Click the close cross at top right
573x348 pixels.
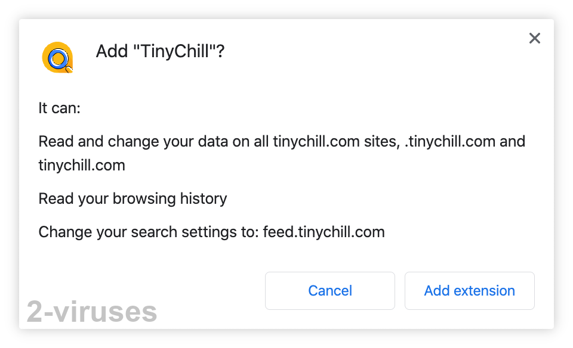[x=534, y=38]
